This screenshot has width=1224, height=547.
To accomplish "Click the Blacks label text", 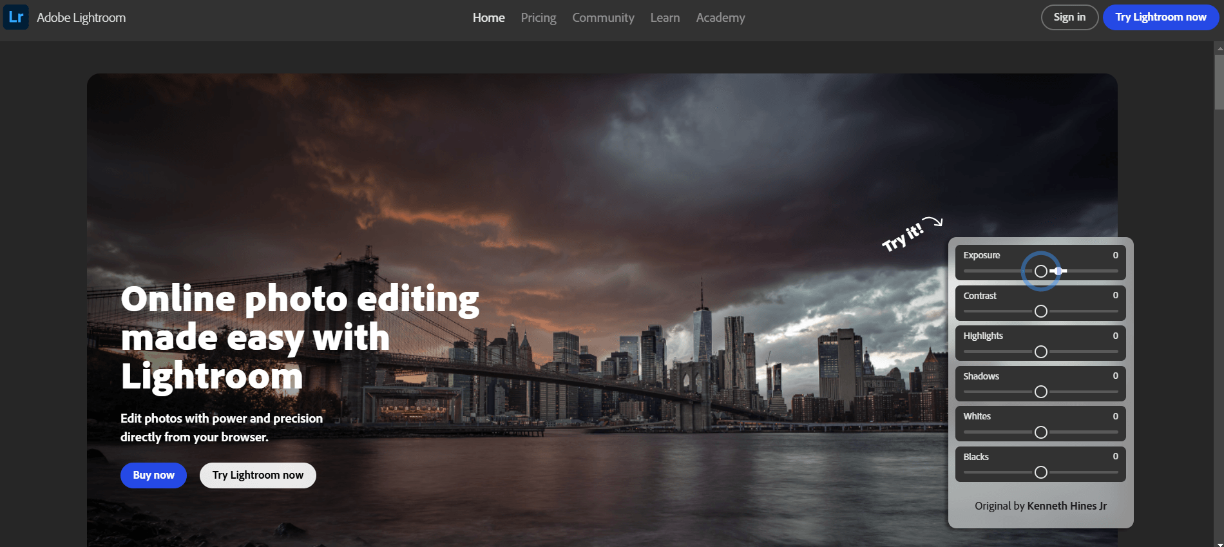I will [976, 457].
